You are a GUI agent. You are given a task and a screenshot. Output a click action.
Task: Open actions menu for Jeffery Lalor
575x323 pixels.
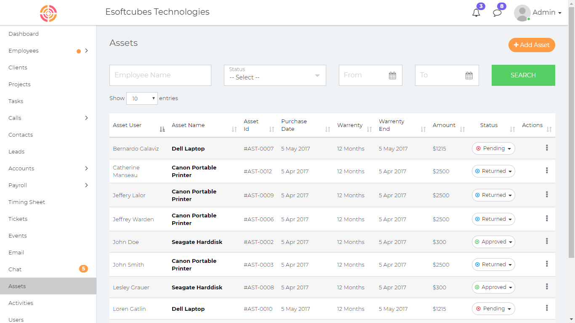[x=547, y=194]
